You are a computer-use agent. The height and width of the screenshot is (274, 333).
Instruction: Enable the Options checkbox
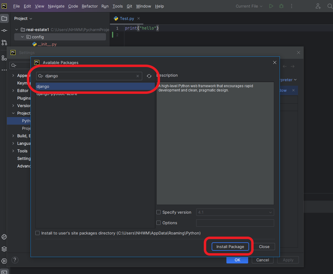click(x=158, y=223)
